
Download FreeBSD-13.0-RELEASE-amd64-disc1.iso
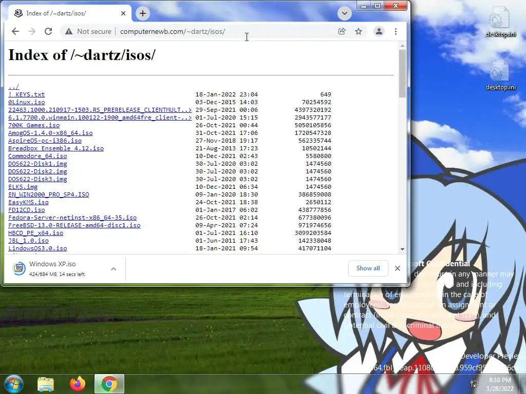tap(74, 226)
